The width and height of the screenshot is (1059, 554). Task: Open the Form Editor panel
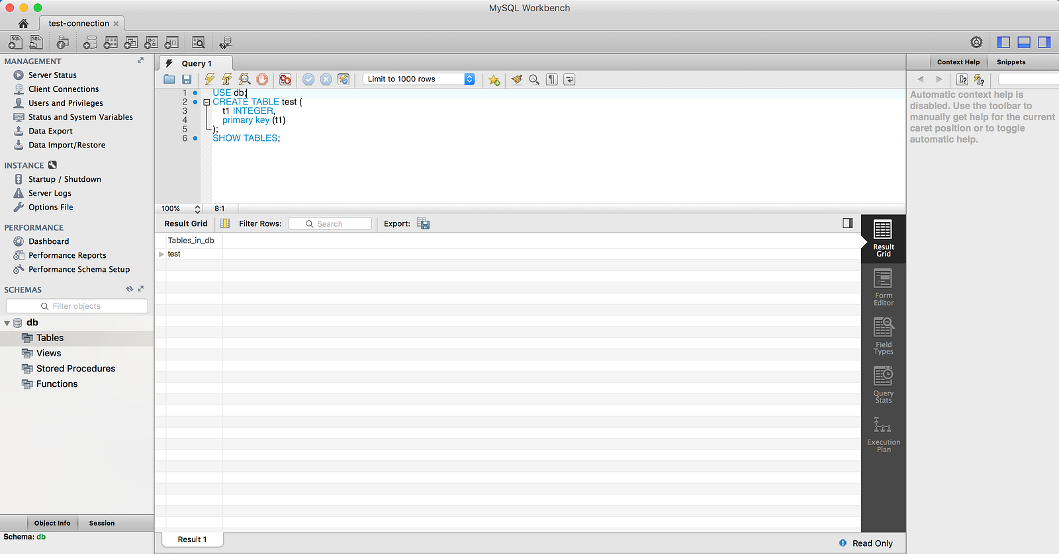pos(884,288)
